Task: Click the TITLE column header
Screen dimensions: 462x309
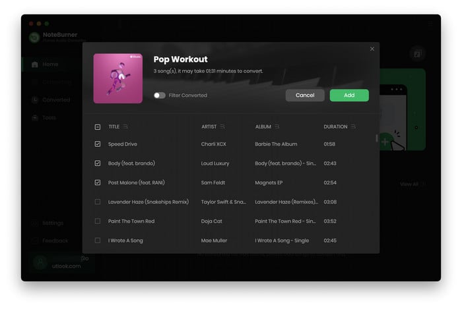Action: (114, 126)
